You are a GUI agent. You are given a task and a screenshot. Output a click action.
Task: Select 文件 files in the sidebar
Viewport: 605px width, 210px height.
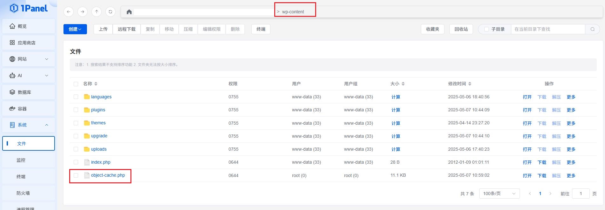pos(29,143)
